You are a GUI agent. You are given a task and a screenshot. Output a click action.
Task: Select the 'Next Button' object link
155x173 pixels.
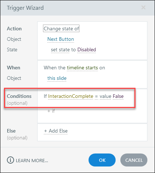[61, 39]
